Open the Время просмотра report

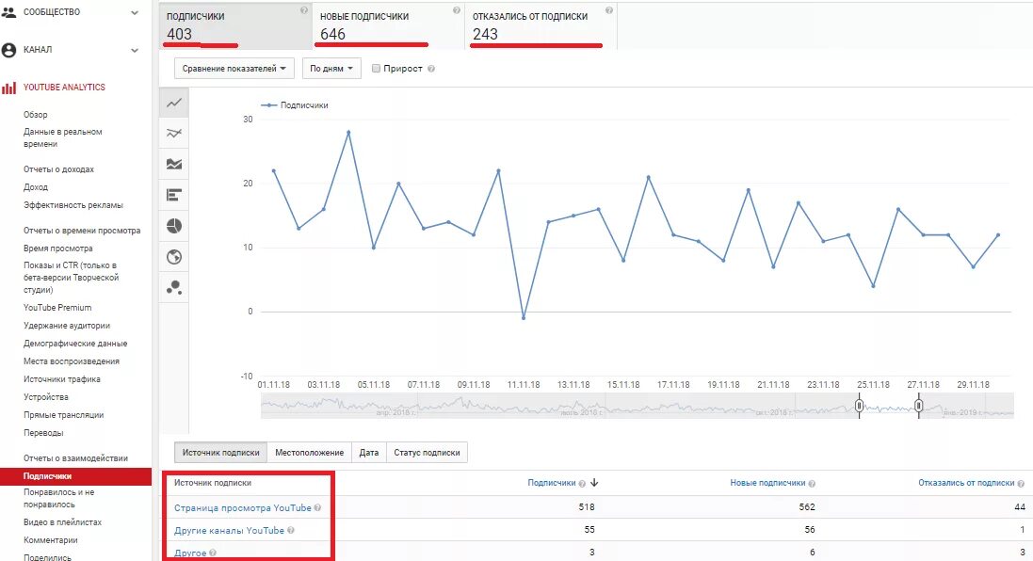[58, 248]
